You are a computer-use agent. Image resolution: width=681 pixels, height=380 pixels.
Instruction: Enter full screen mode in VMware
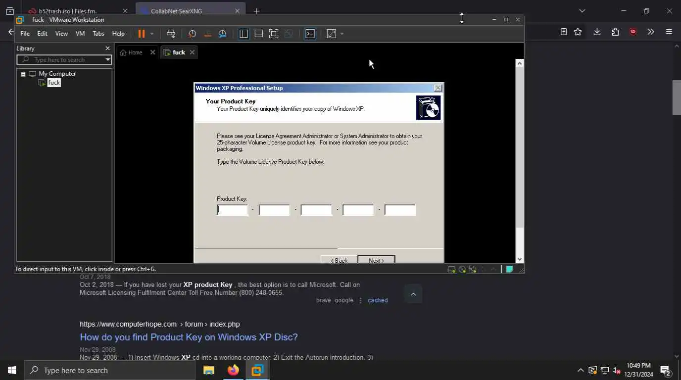274,34
